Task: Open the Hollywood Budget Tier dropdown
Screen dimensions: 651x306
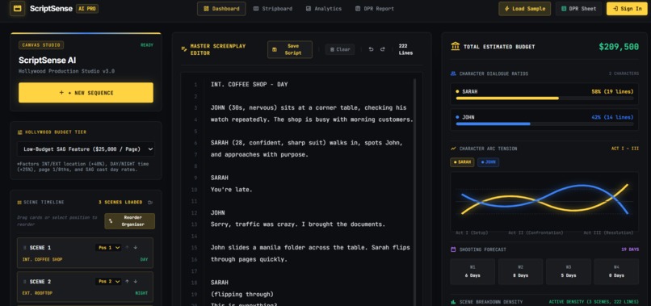Action: click(x=86, y=149)
